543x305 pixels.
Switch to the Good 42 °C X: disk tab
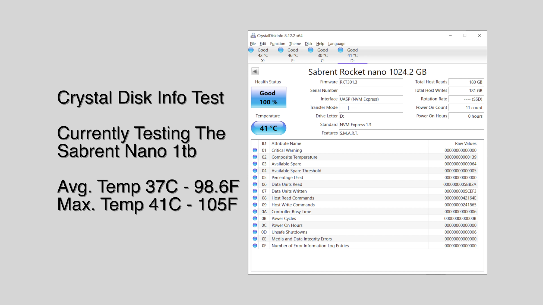point(263,55)
